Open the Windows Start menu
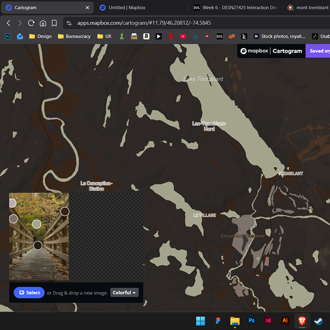 pyautogui.click(x=200, y=321)
